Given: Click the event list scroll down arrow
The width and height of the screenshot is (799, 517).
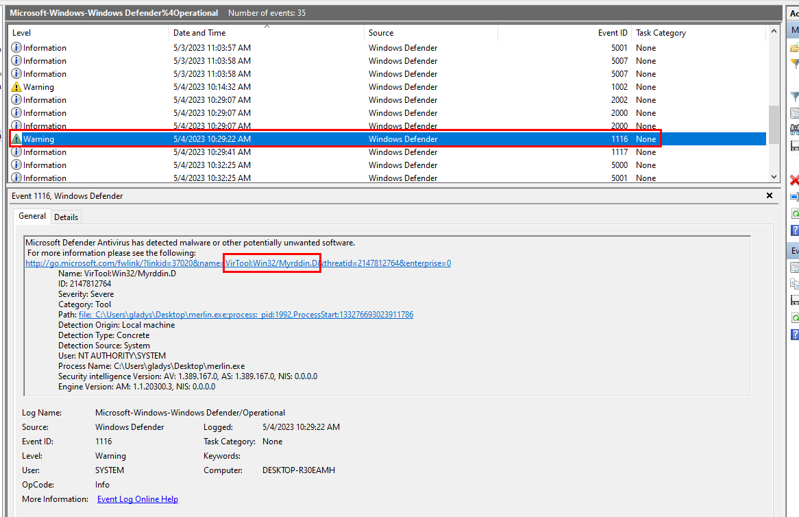Looking at the screenshot, I should pos(774,176).
